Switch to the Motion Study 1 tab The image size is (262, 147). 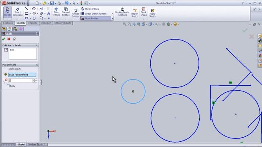pyautogui.click(x=36, y=145)
